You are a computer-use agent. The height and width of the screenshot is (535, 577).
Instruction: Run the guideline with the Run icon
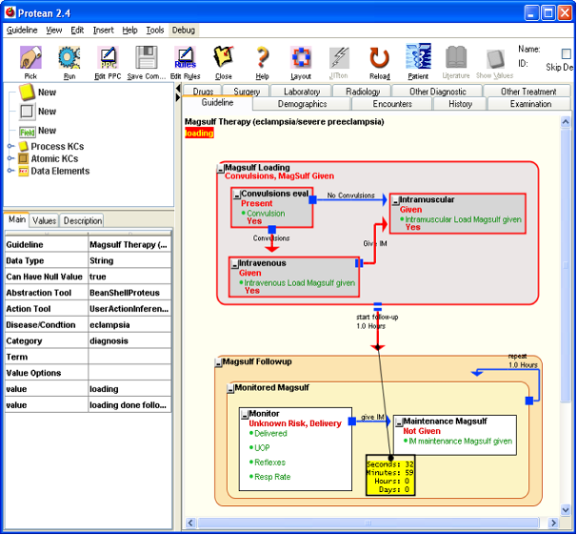[x=70, y=57]
